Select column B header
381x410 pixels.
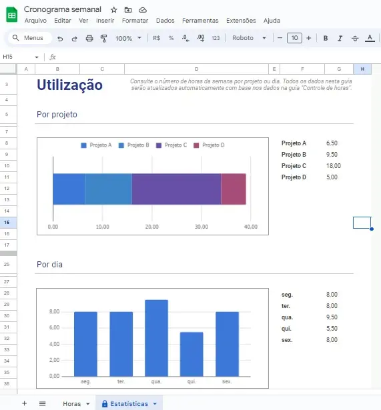[x=57, y=69]
